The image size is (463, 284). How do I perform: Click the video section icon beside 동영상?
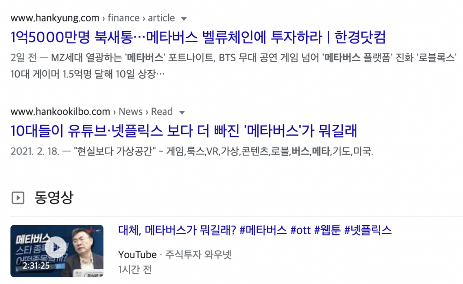(18, 198)
